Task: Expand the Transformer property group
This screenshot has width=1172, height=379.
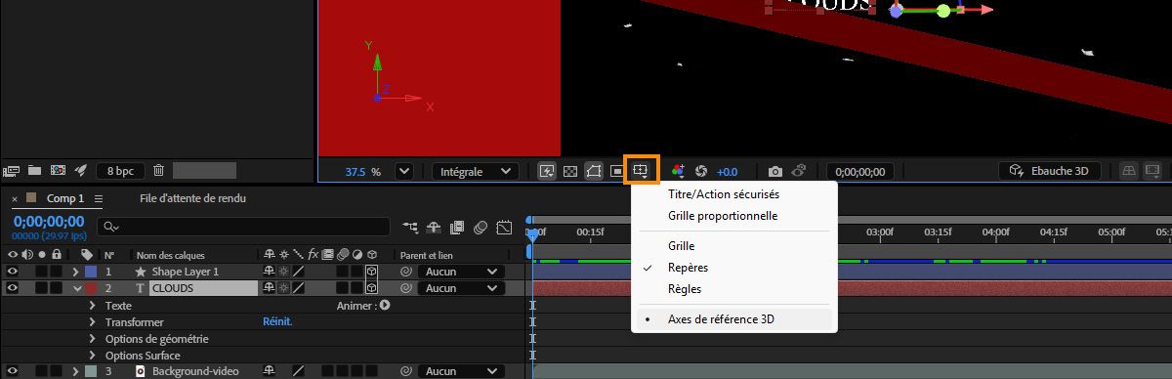Action: tap(94, 321)
